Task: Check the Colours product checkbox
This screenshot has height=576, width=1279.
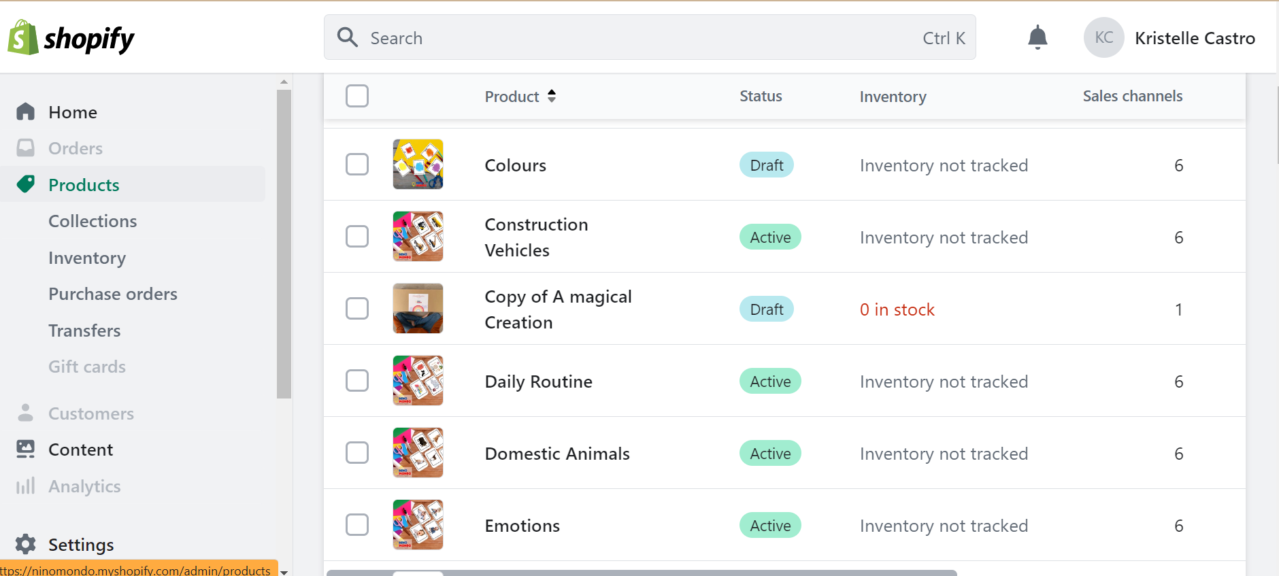Action: (x=357, y=165)
